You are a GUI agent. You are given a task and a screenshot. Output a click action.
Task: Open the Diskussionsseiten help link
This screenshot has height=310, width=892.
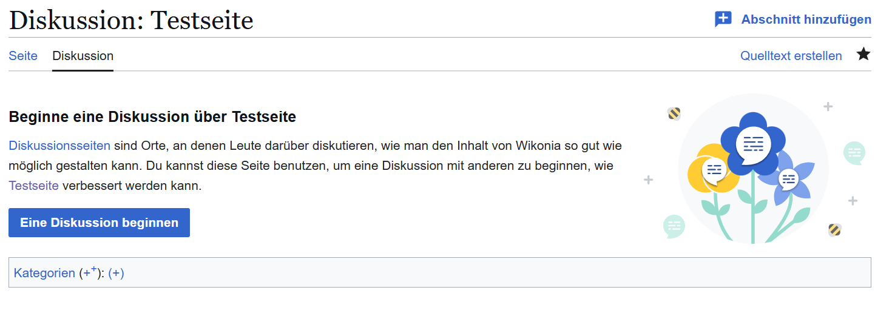point(59,146)
